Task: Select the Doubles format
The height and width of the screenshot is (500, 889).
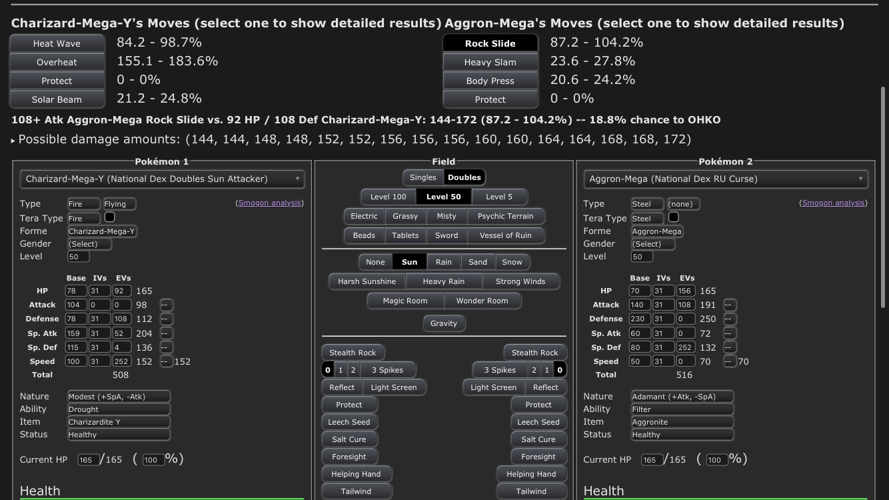Action: [x=464, y=177]
